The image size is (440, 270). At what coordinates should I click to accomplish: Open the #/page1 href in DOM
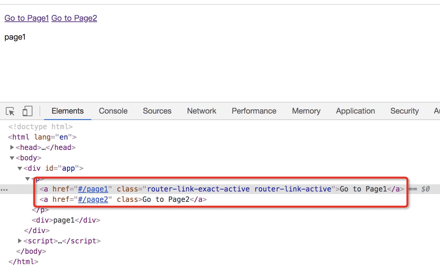coord(93,189)
